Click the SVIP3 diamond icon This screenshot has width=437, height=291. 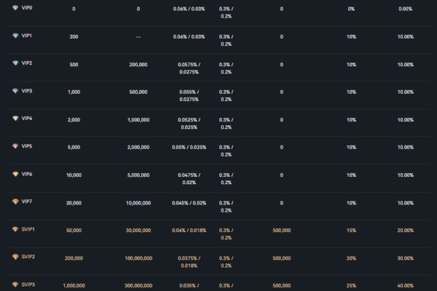15,284
